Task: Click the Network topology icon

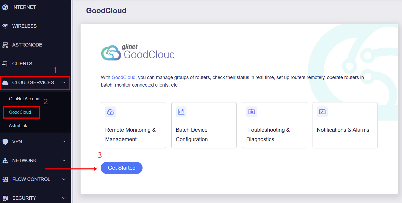Action: coord(5,161)
